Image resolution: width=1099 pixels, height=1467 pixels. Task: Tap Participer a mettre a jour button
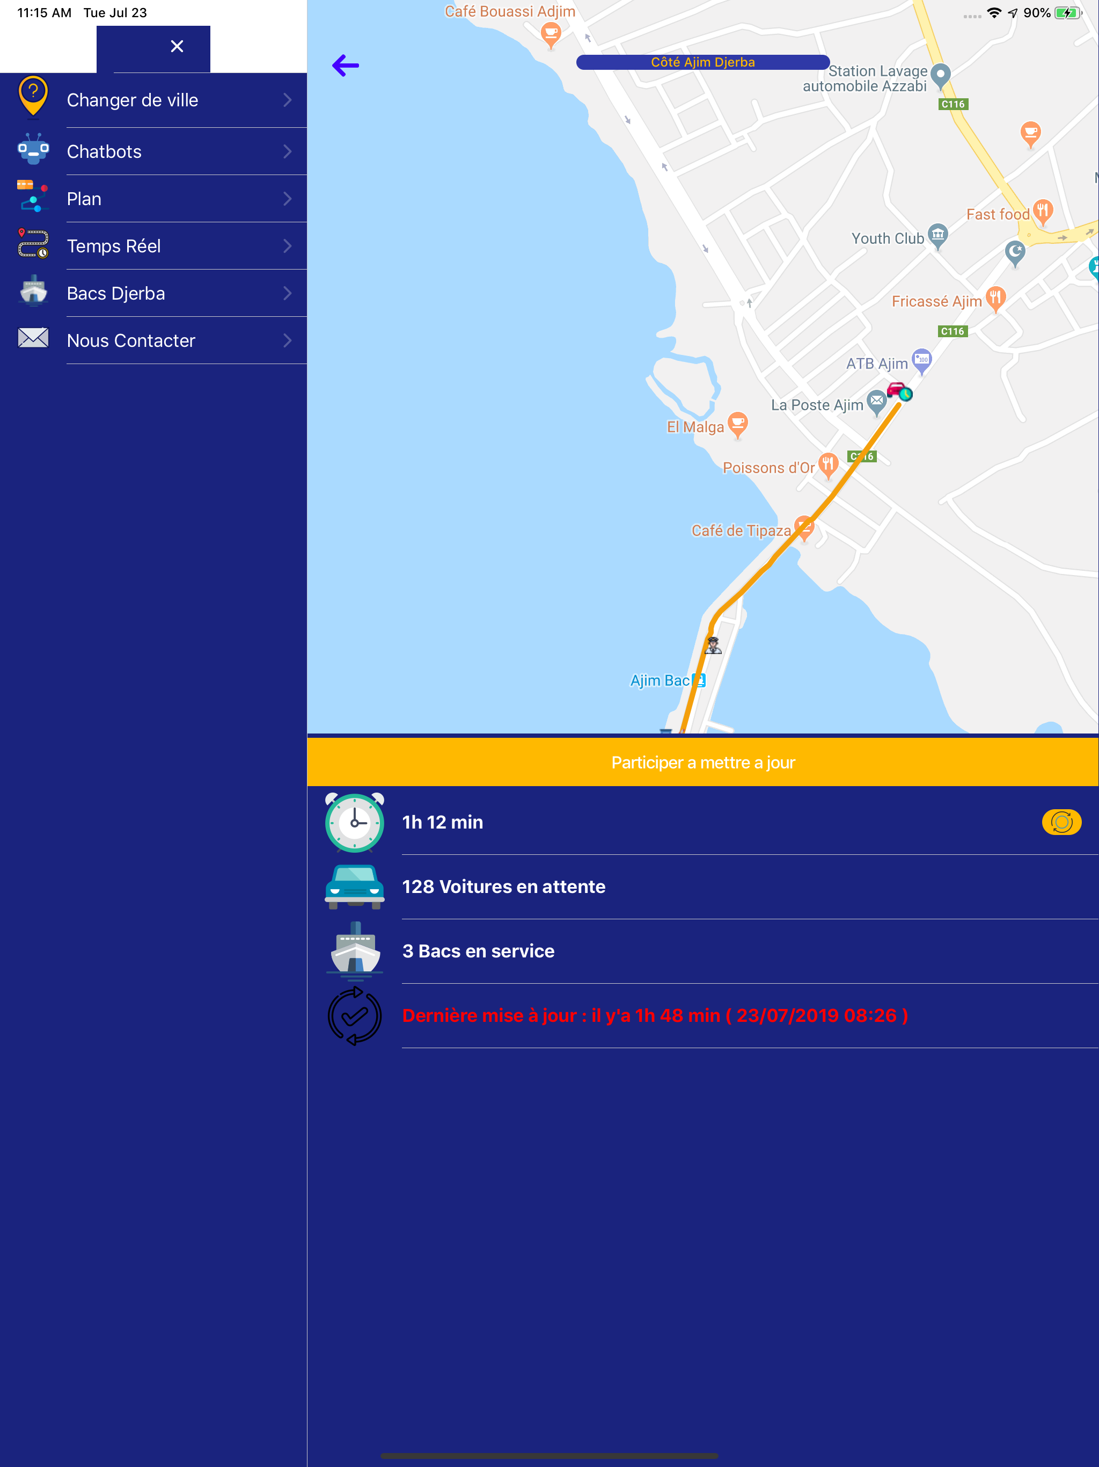pyautogui.click(x=702, y=762)
